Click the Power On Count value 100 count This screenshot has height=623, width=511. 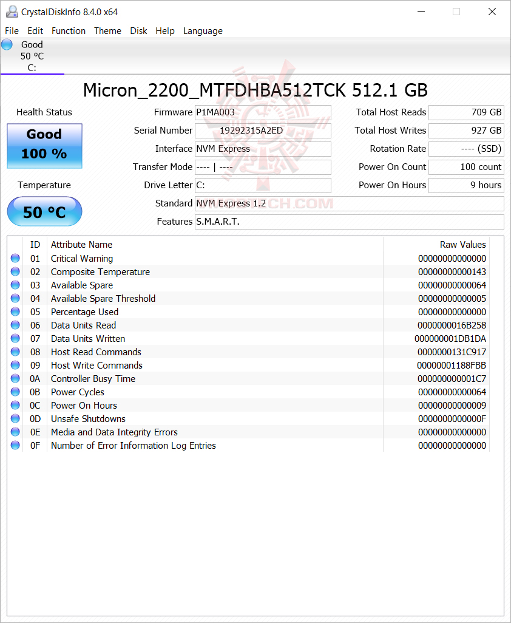pos(466,167)
